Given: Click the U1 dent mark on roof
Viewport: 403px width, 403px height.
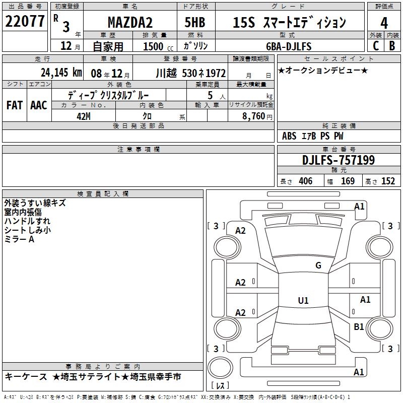Looking at the screenshot, I should coord(303,300).
